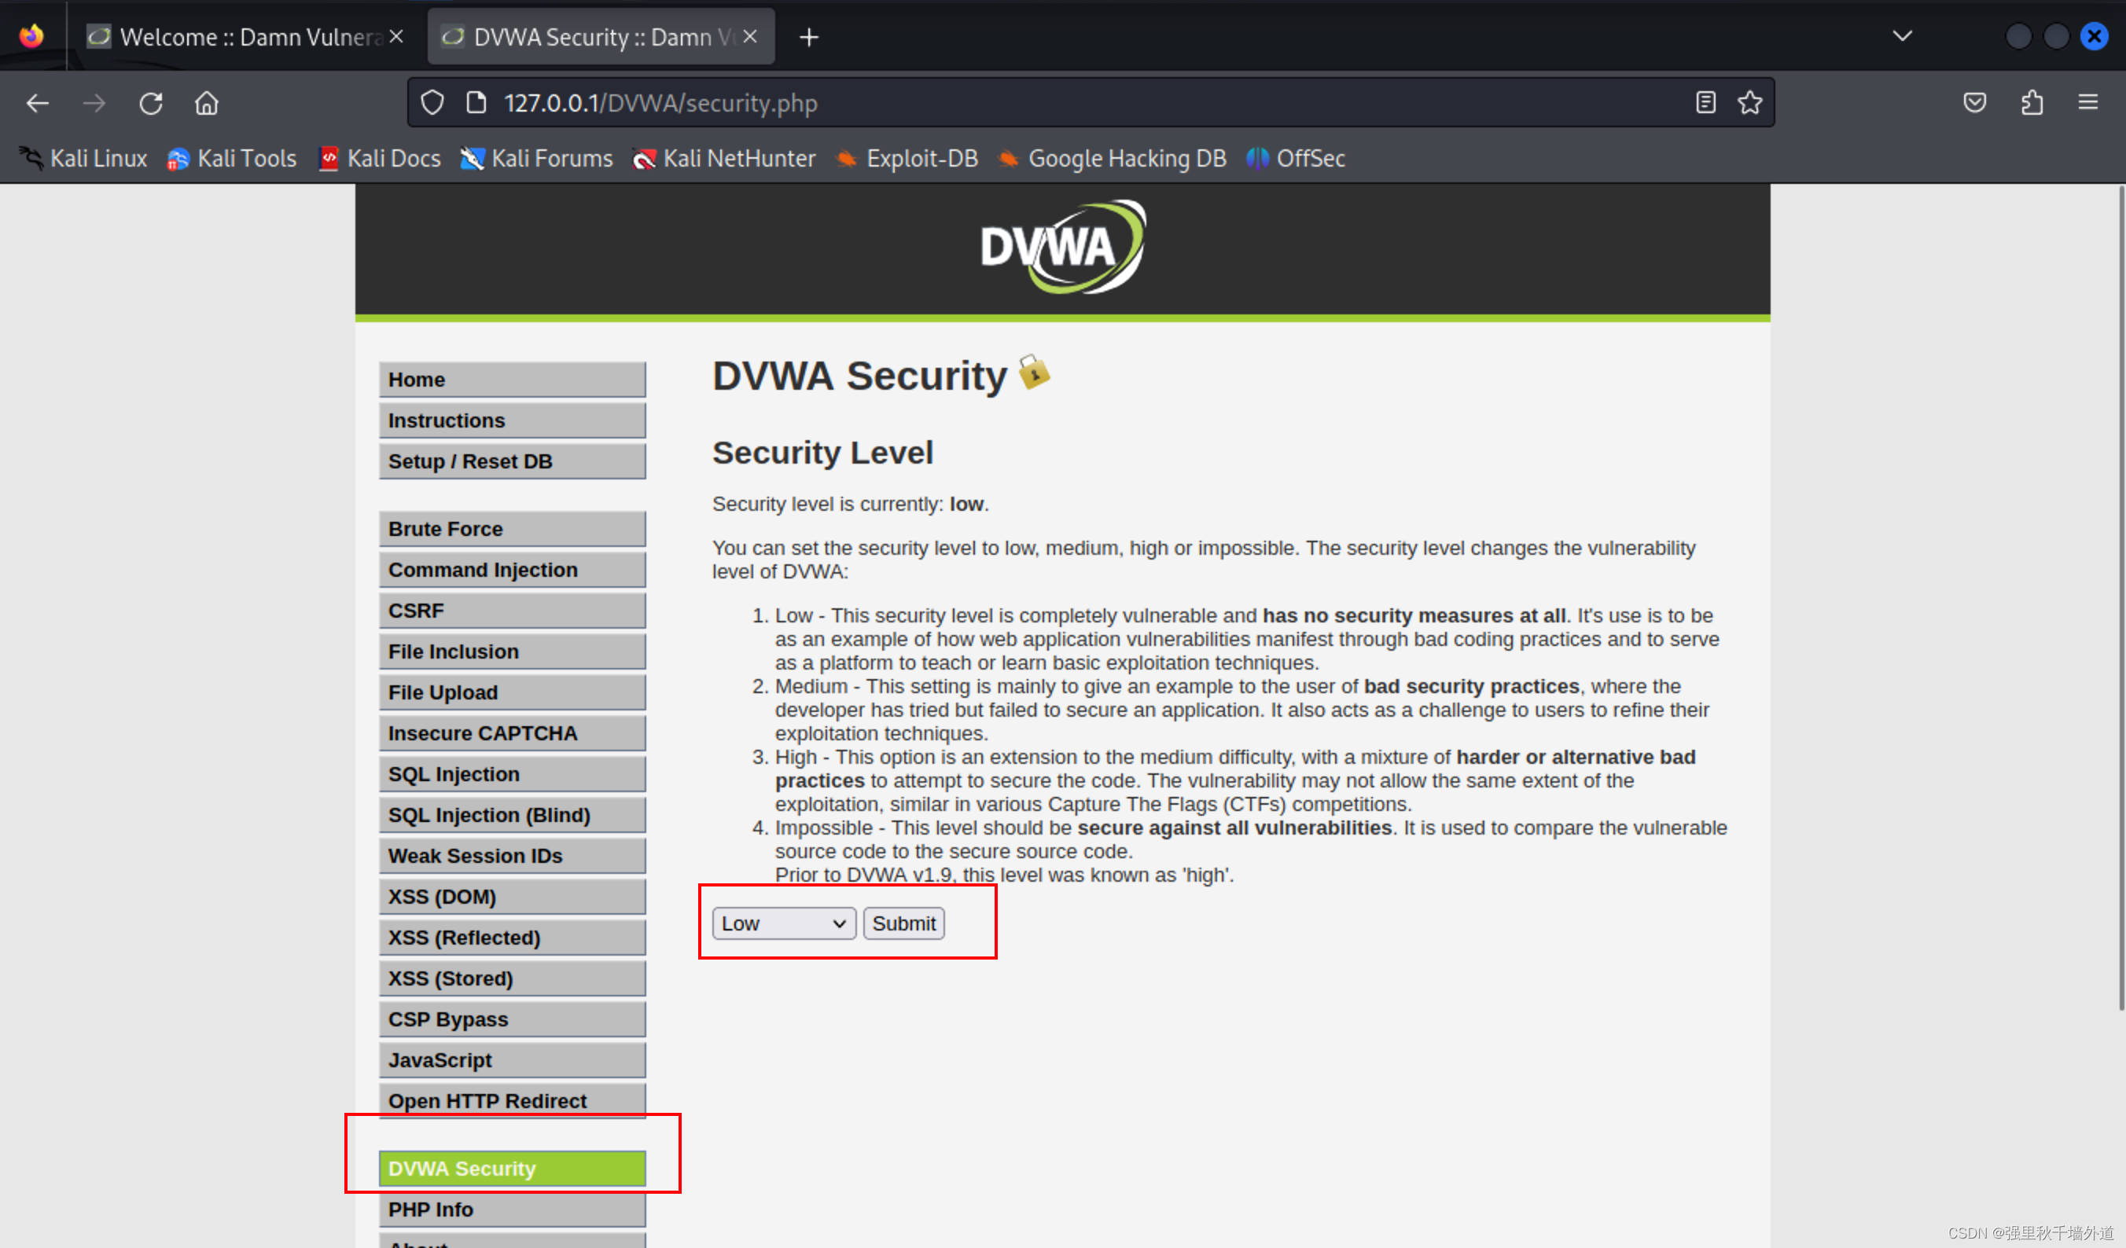Screen dimensions: 2126x1248
Task: Open the Google Hacking DB bookmark
Action: 1112,159
